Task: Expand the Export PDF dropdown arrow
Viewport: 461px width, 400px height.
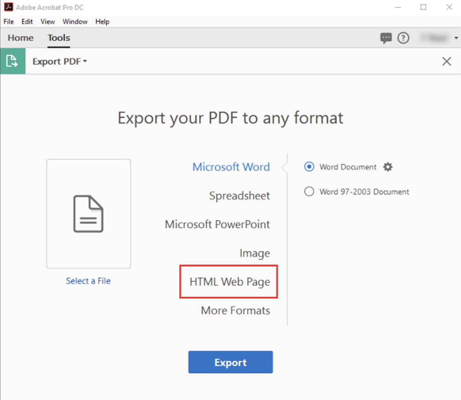Action: click(x=85, y=61)
